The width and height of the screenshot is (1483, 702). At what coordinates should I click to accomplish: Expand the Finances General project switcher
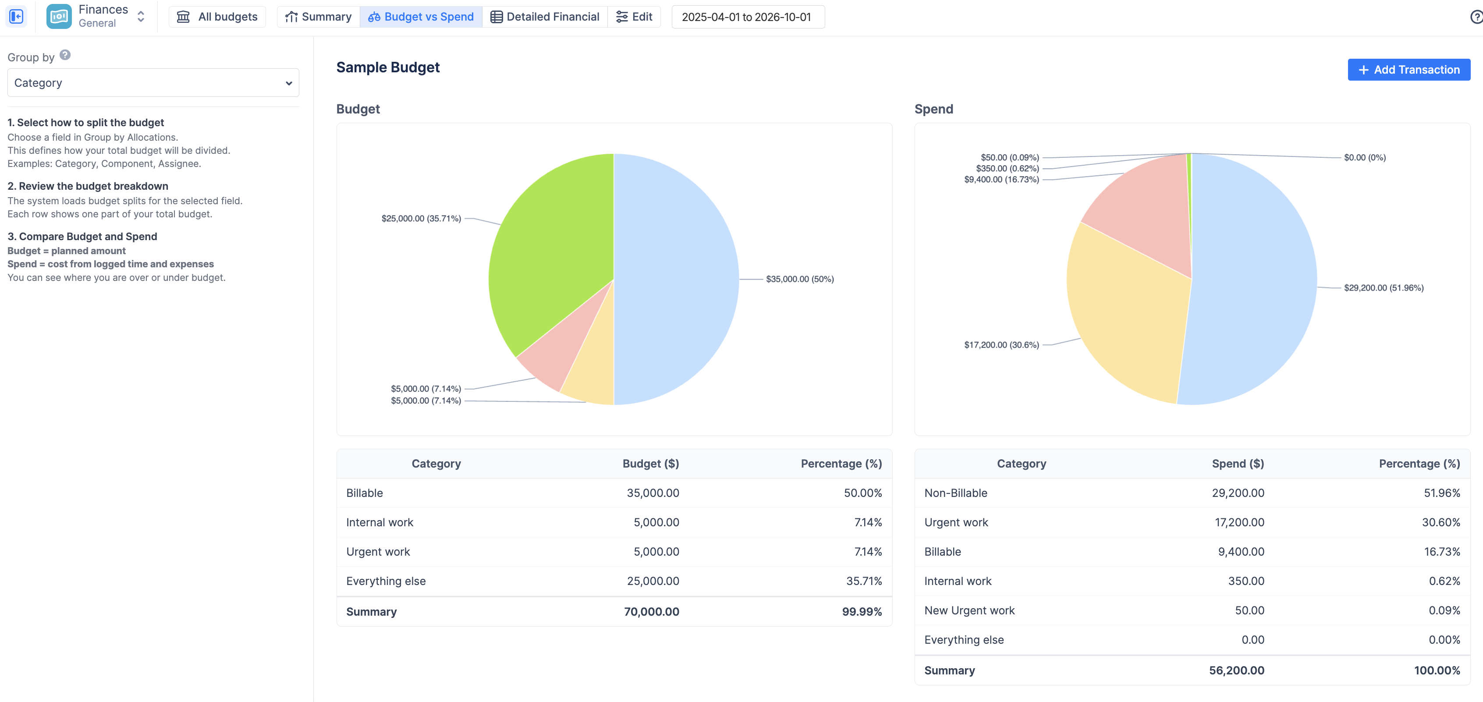(141, 17)
